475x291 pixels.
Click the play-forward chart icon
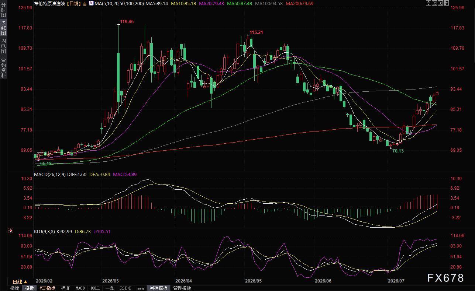pyautogui.click(x=440, y=3)
